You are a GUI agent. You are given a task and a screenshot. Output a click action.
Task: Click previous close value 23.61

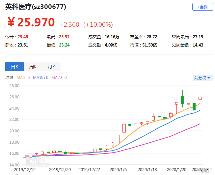(x=23, y=45)
